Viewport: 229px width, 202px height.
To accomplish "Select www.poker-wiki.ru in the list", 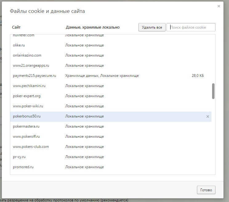I will 28,106.
